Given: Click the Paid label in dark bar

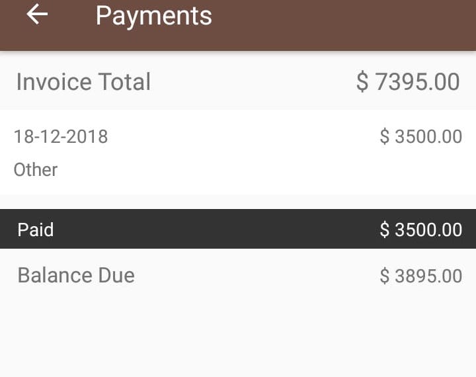Looking at the screenshot, I should click(x=36, y=230).
